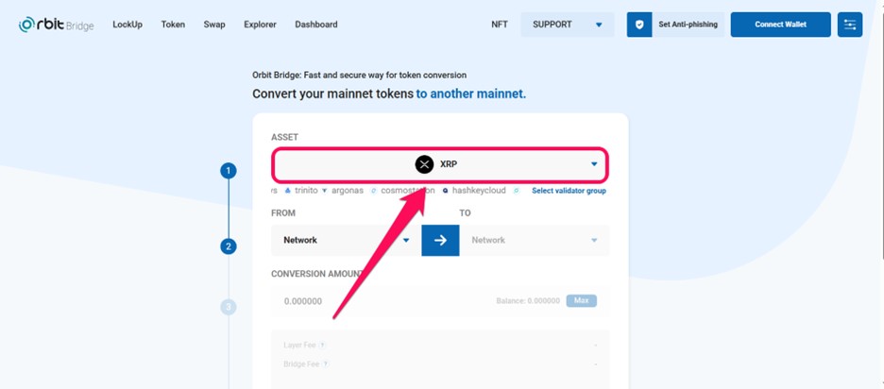
Task: Click the XRP coin icon
Action: click(424, 164)
